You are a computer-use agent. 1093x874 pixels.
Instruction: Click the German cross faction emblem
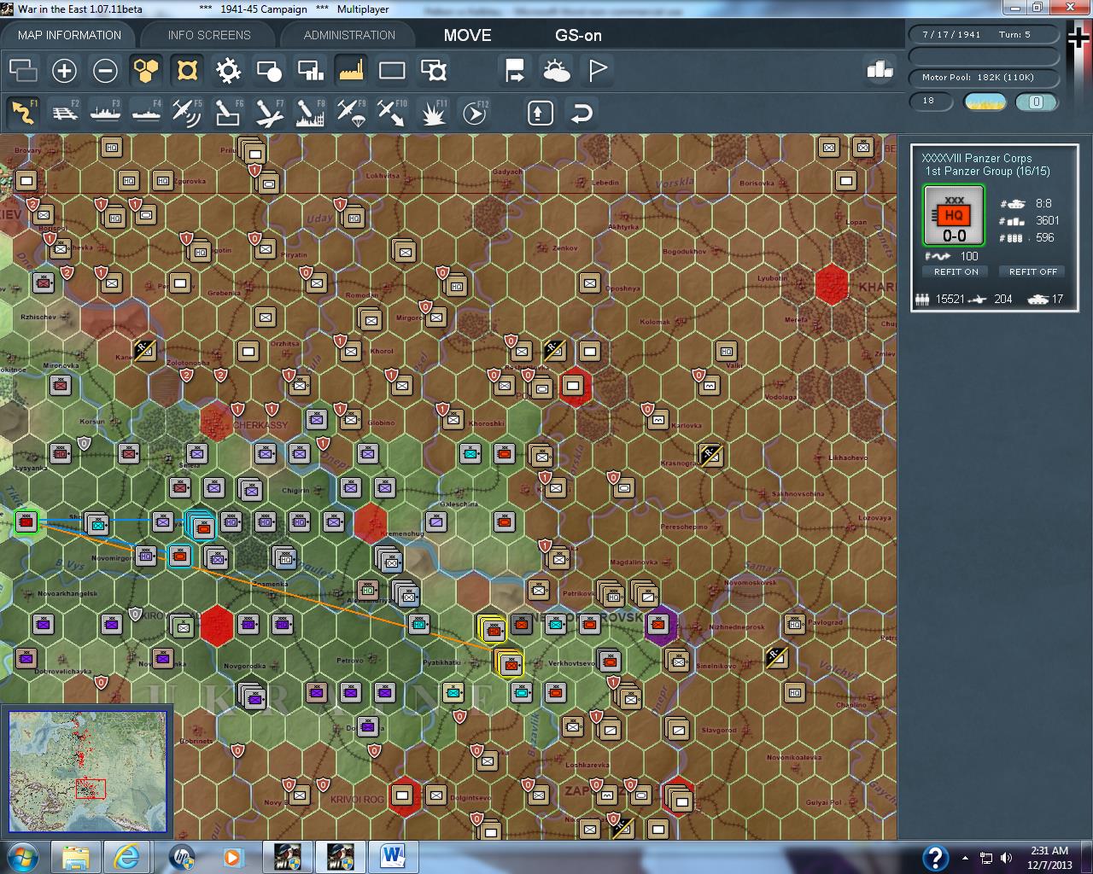pos(1079,38)
